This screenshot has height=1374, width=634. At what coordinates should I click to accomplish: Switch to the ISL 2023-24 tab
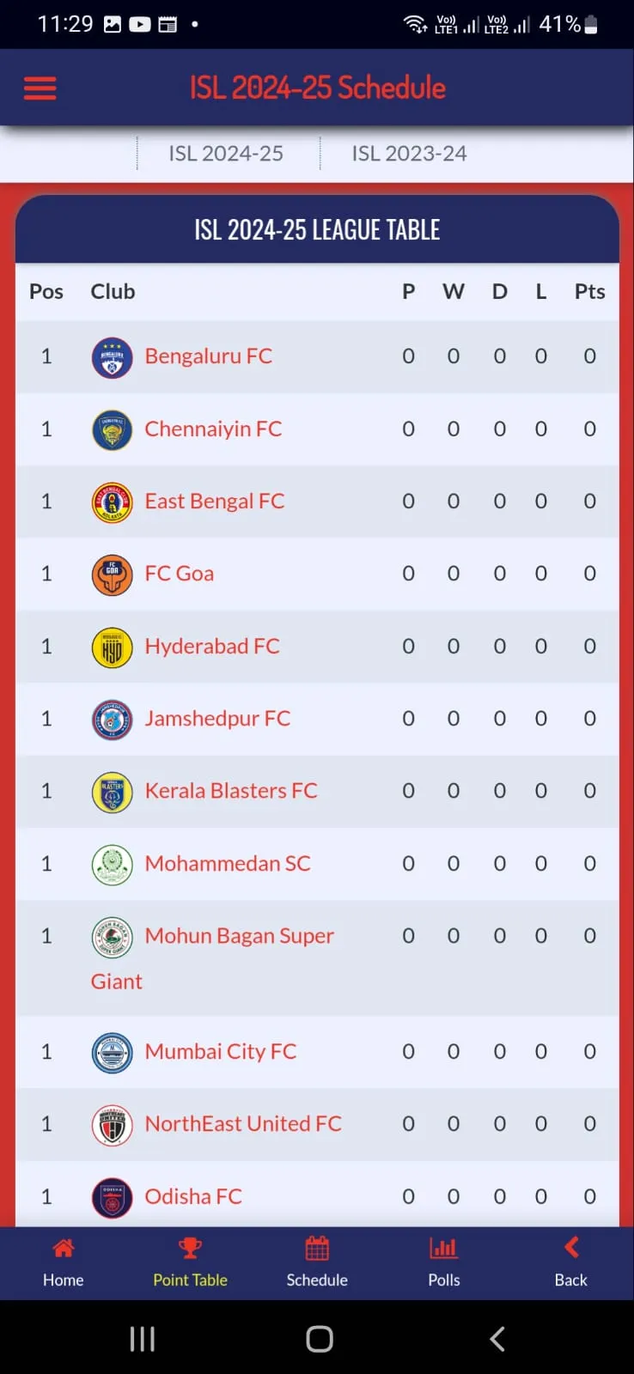pyautogui.click(x=409, y=154)
